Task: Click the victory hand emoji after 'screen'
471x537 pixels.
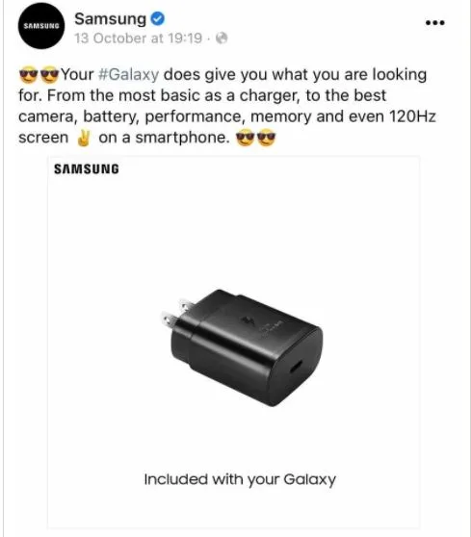Action: point(84,138)
